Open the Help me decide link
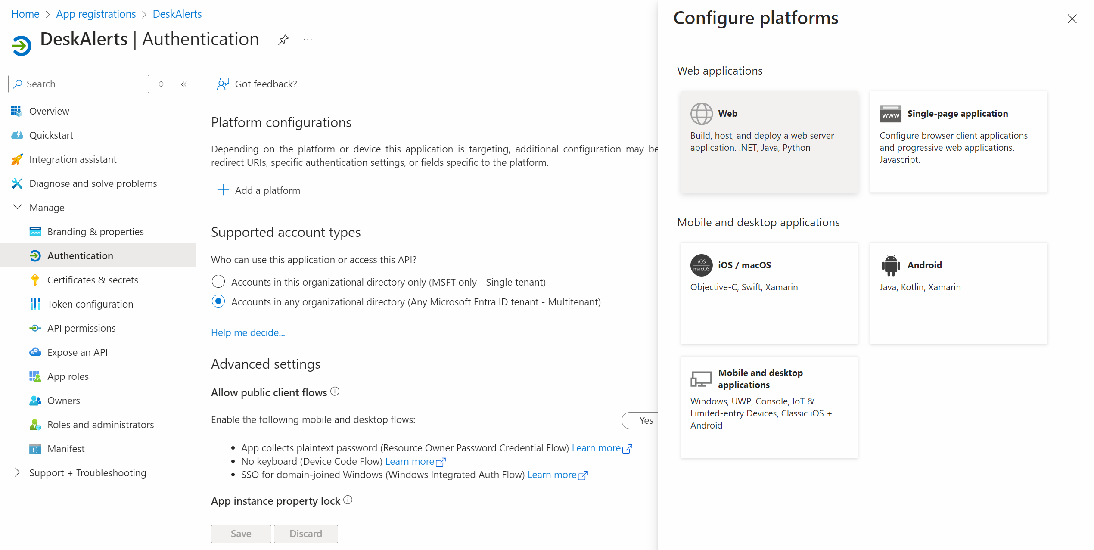The image size is (1094, 550). [x=248, y=332]
